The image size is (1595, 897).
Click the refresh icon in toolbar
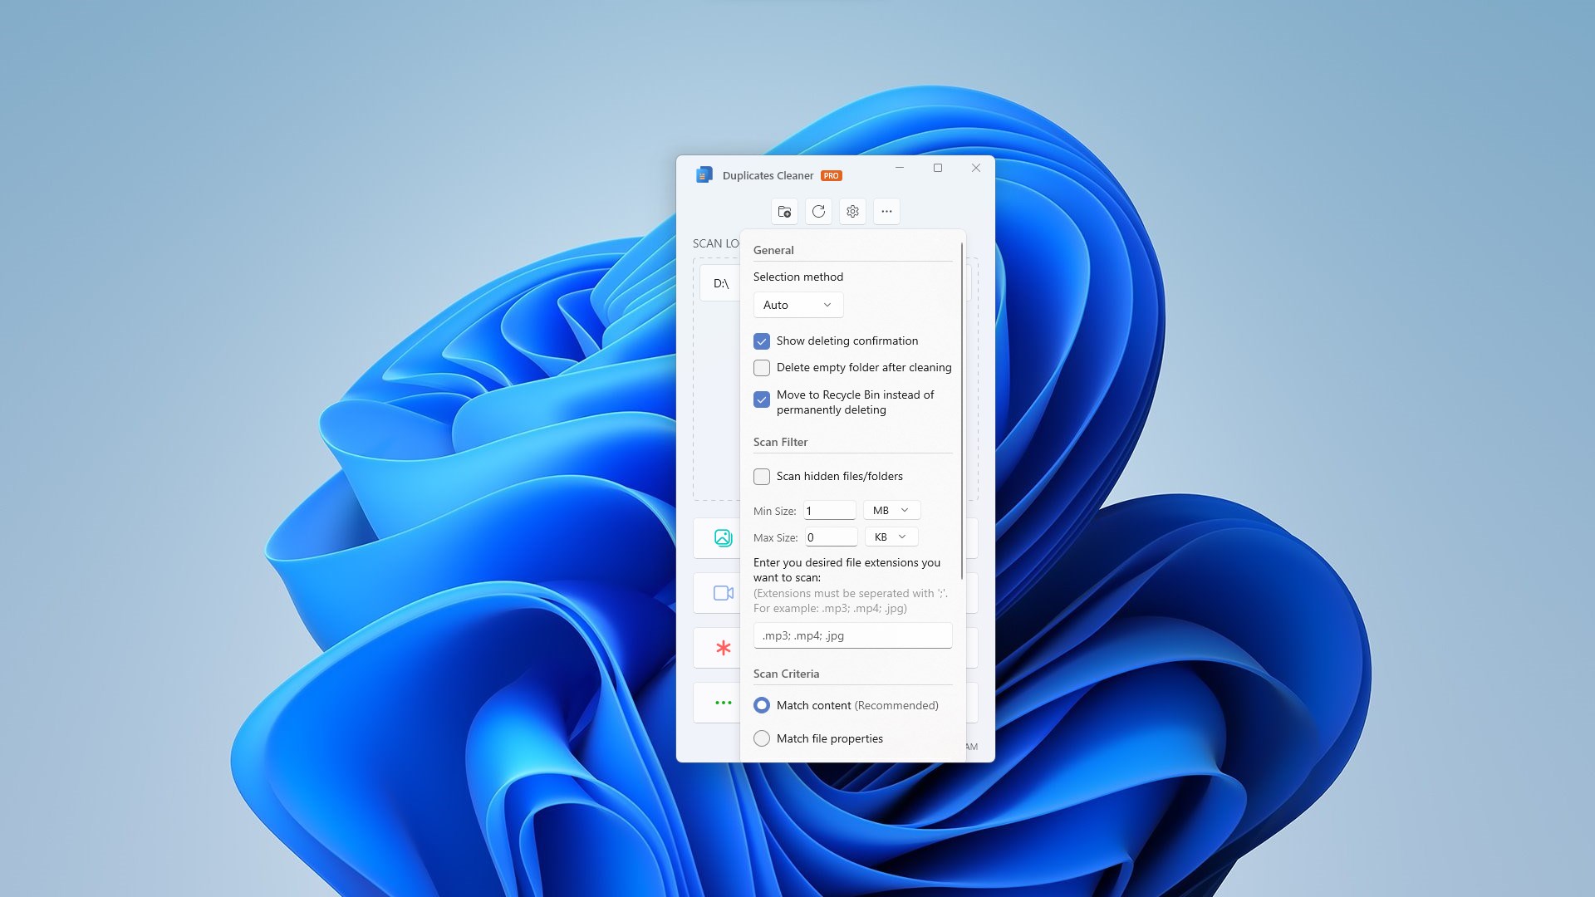pyautogui.click(x=818, y=212)
